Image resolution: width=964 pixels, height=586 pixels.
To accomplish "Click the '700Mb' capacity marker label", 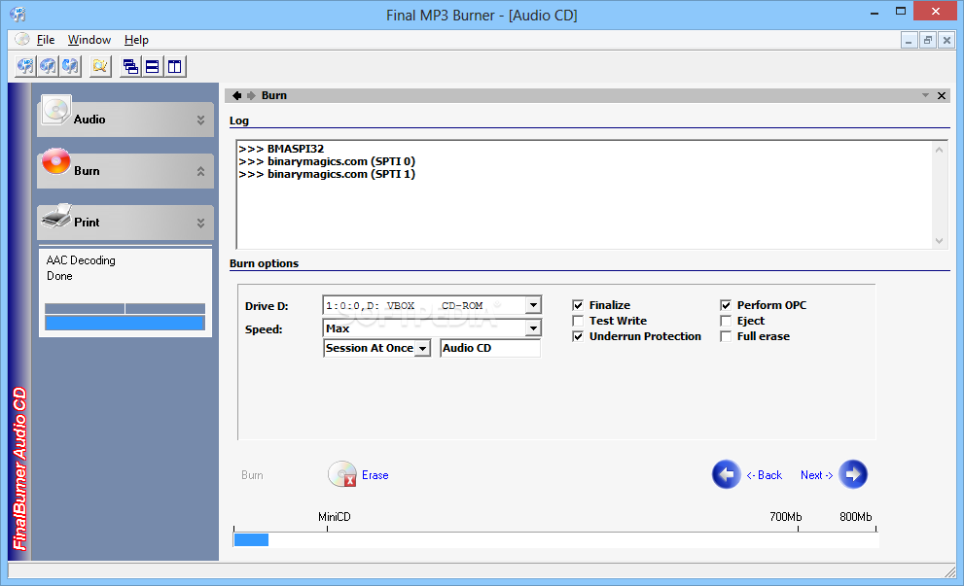I will pos(786,517).
